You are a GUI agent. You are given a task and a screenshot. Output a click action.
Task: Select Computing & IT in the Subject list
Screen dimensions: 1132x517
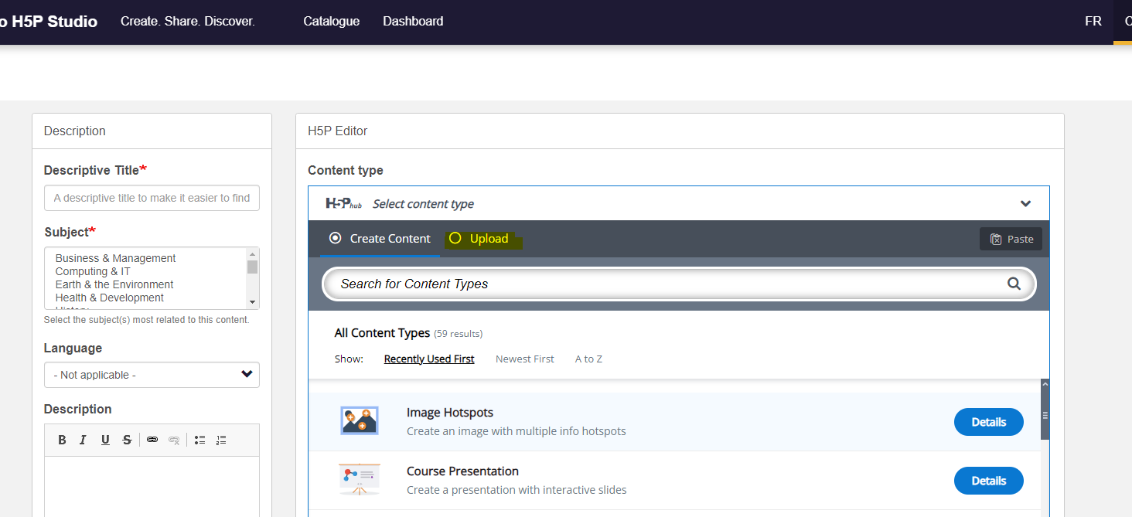[92, 271]
